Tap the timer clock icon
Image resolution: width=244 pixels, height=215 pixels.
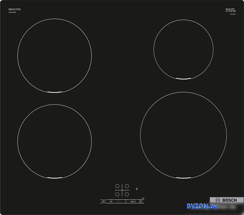[x=140, y=201]
